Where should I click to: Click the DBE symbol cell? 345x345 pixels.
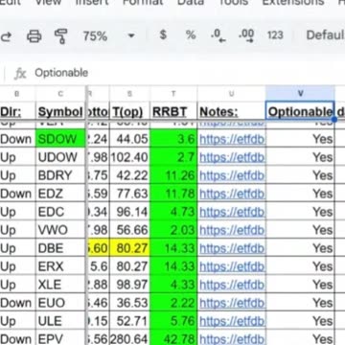point(60,248)
